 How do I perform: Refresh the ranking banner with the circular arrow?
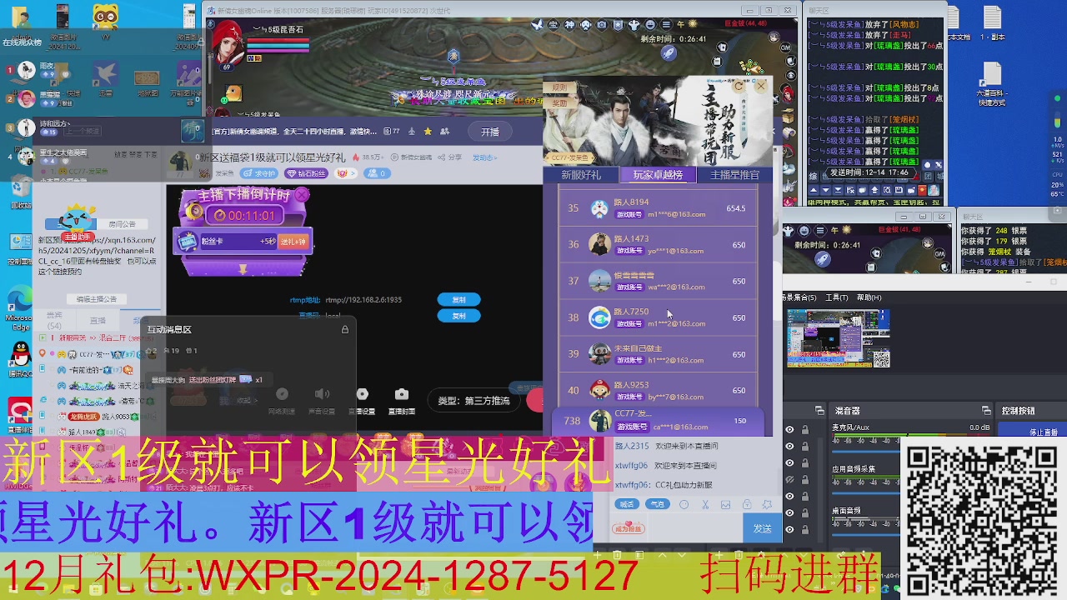point(739,86)
